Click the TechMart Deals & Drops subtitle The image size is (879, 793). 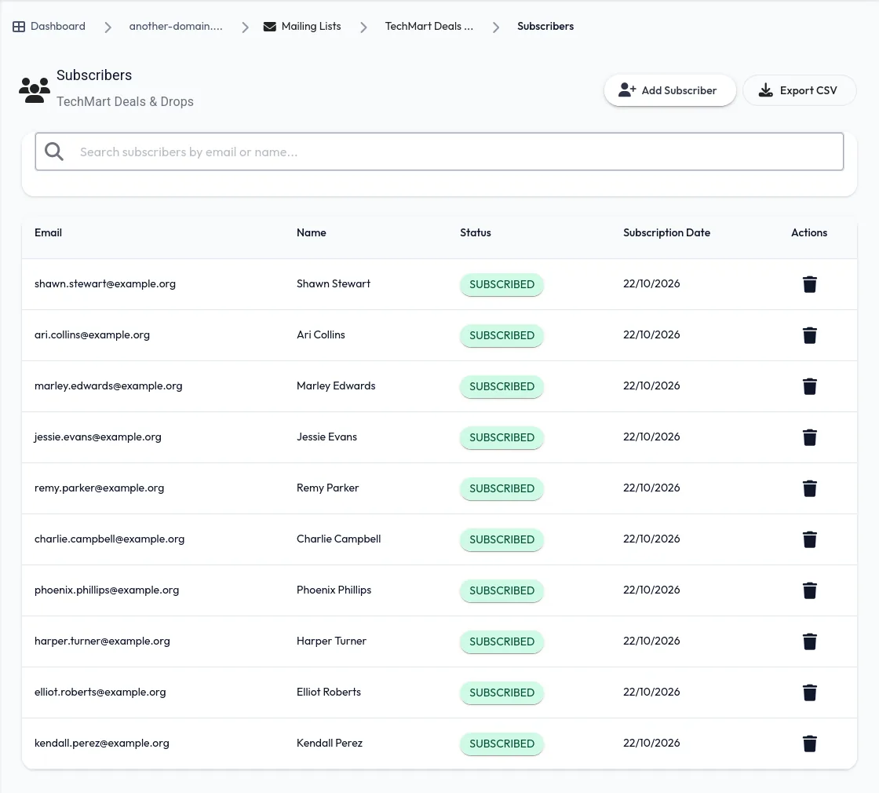(125, 101)
